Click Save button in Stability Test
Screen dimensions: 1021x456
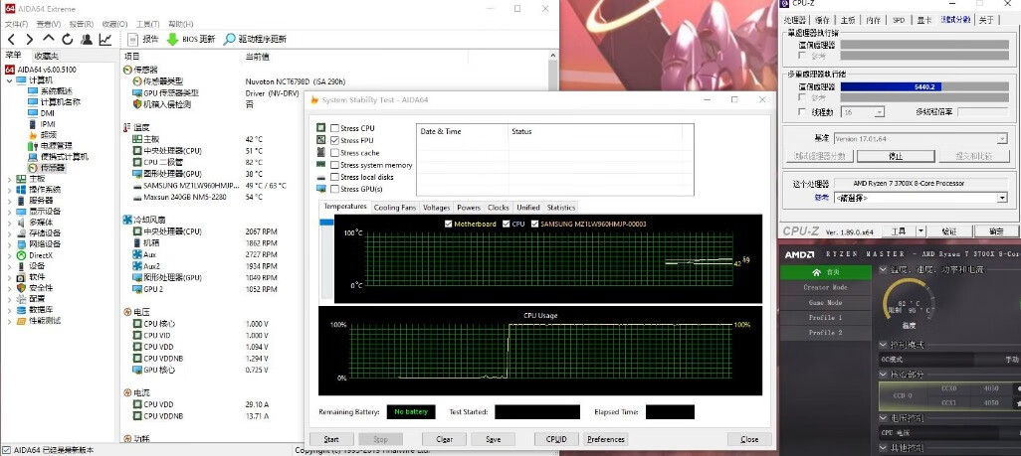[494, 439]
